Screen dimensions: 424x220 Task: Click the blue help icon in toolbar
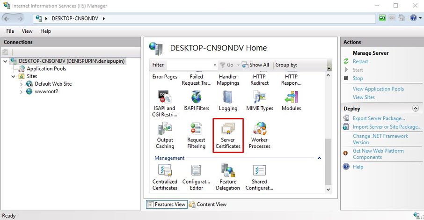413,18
